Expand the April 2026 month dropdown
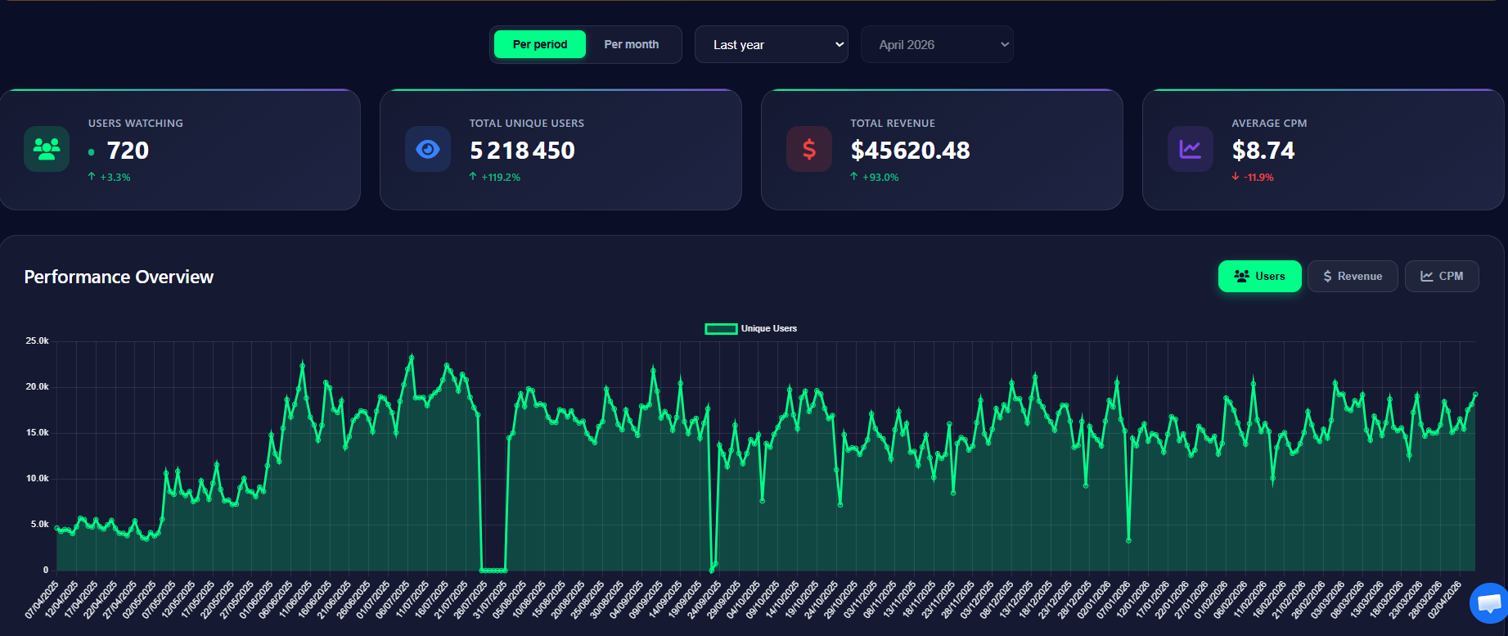 936,44
